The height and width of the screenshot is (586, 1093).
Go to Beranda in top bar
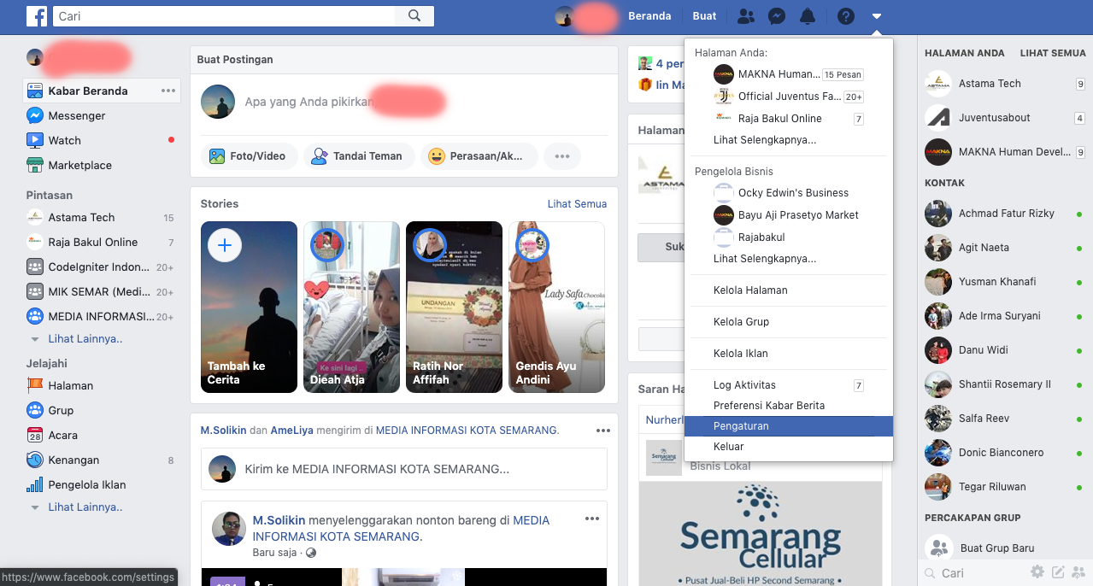649,16
